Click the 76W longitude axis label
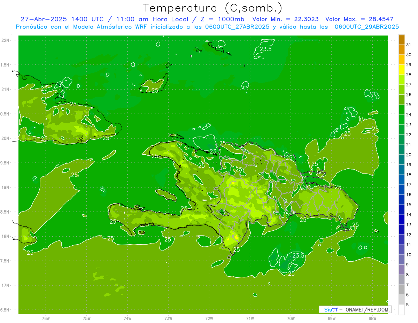This screenshot has width=418, height=323. click(x=46, y=318)
